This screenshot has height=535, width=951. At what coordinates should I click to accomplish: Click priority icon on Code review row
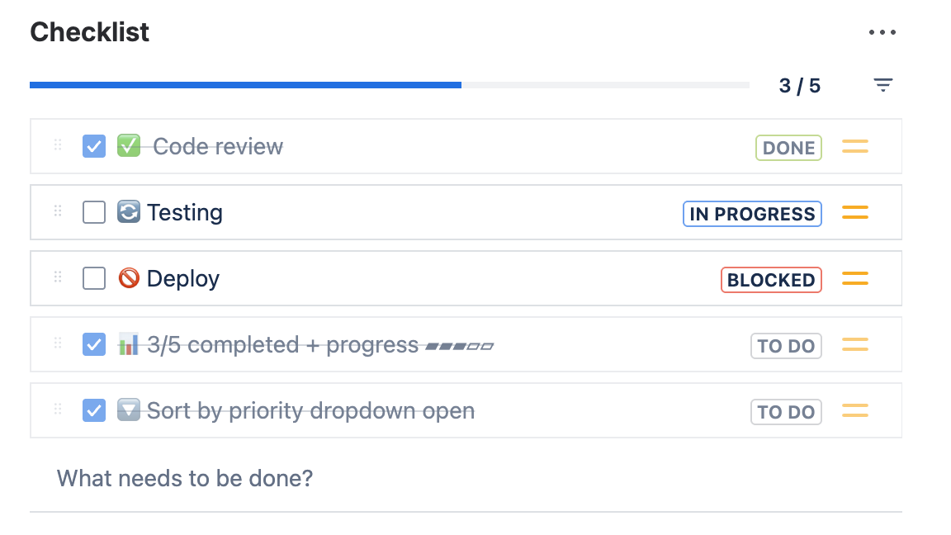coord(855,147)
